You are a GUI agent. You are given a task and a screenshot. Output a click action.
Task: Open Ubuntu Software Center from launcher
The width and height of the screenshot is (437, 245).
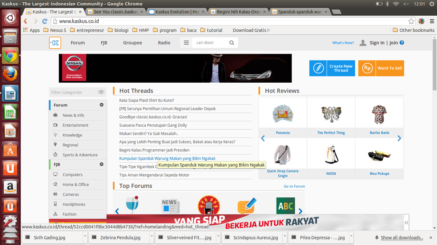10,149
